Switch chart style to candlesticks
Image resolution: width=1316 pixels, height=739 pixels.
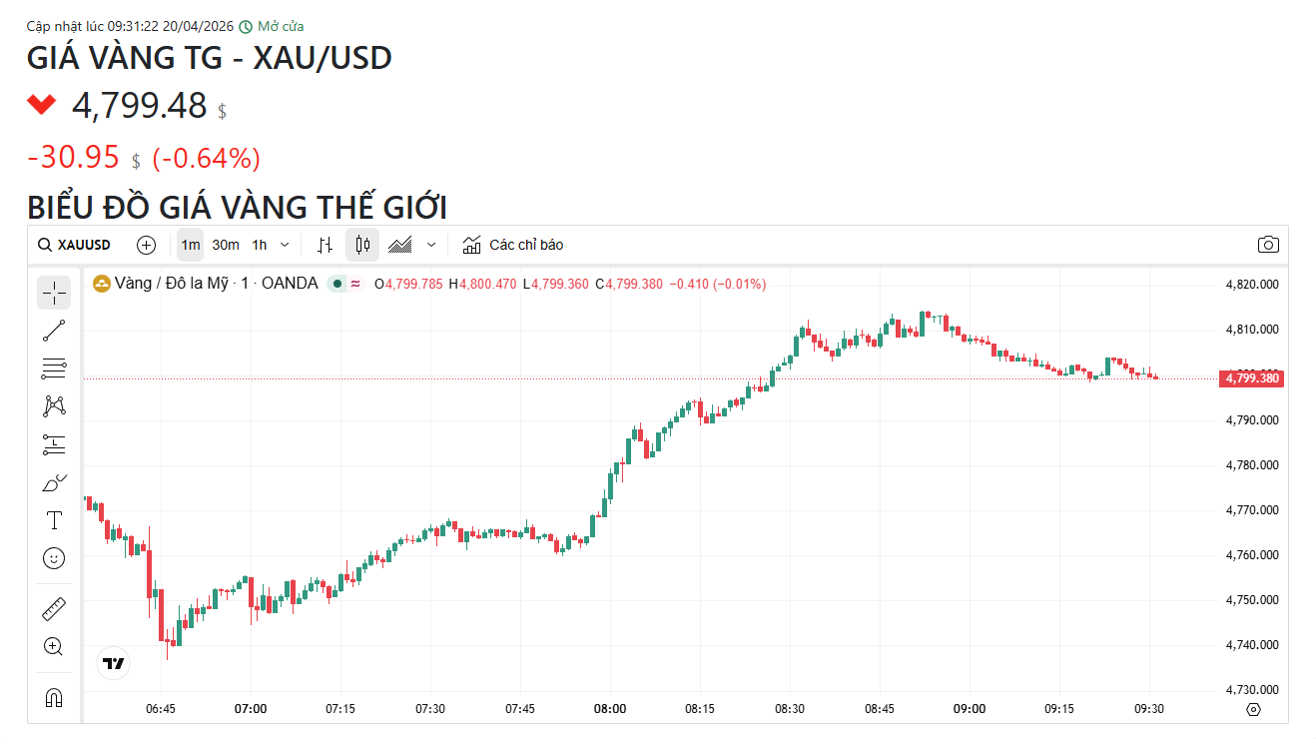tap(362, 245)
